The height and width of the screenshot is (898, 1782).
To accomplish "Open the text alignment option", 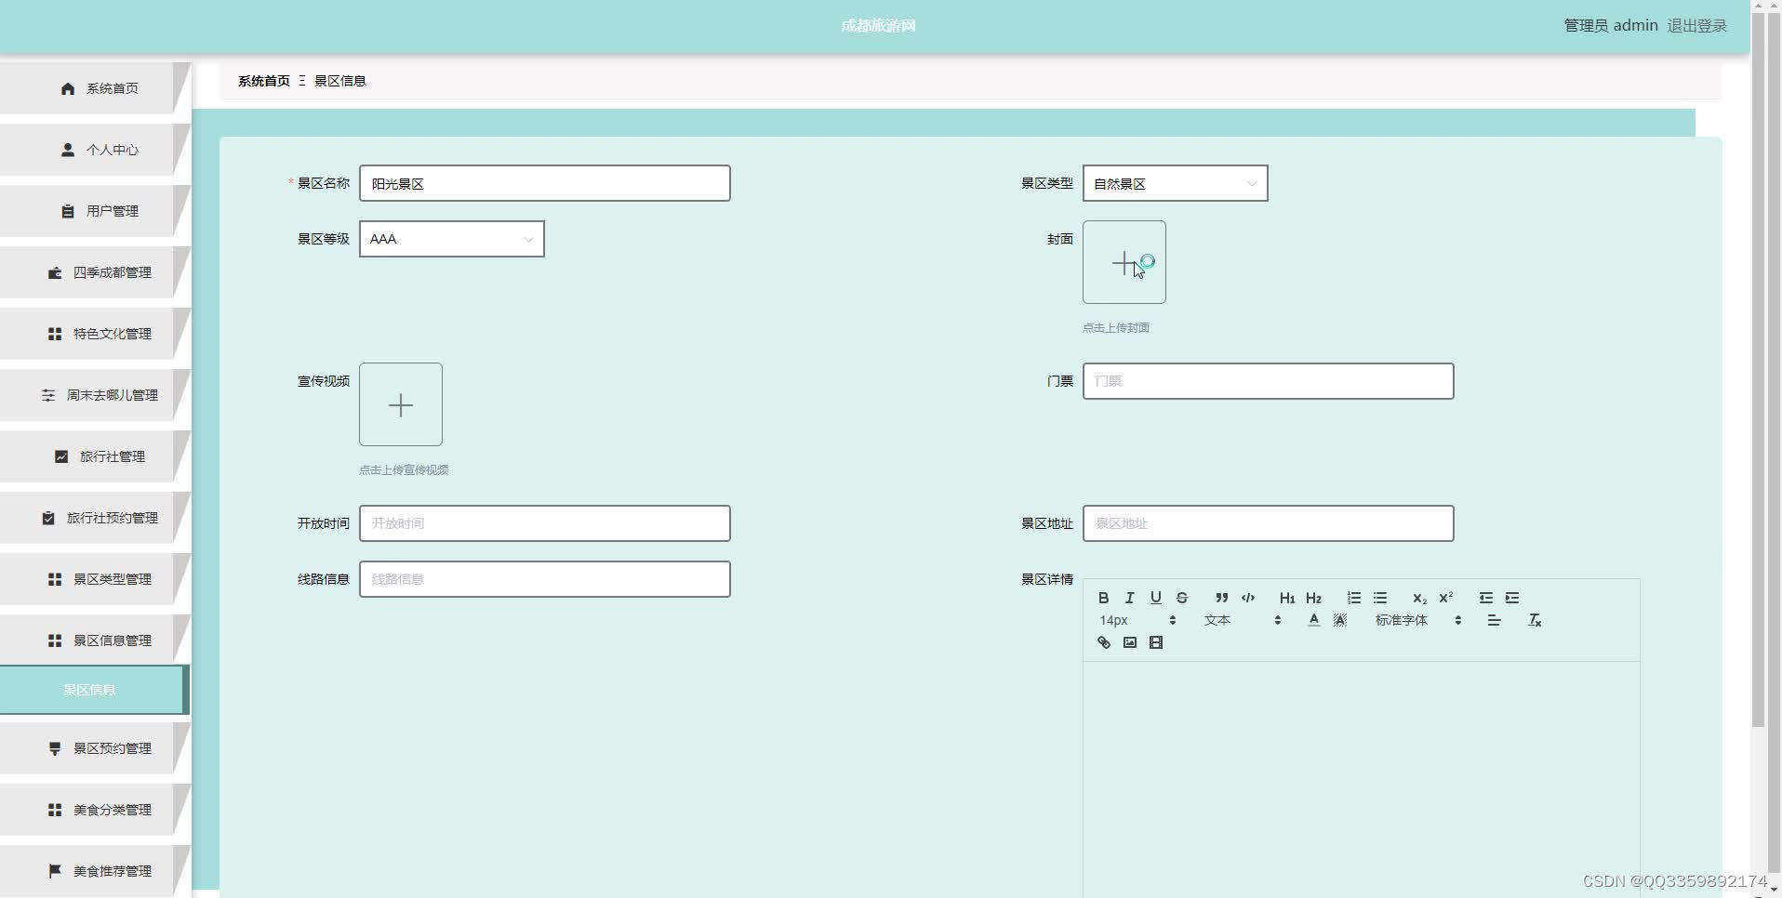I will pos(1494,620).
